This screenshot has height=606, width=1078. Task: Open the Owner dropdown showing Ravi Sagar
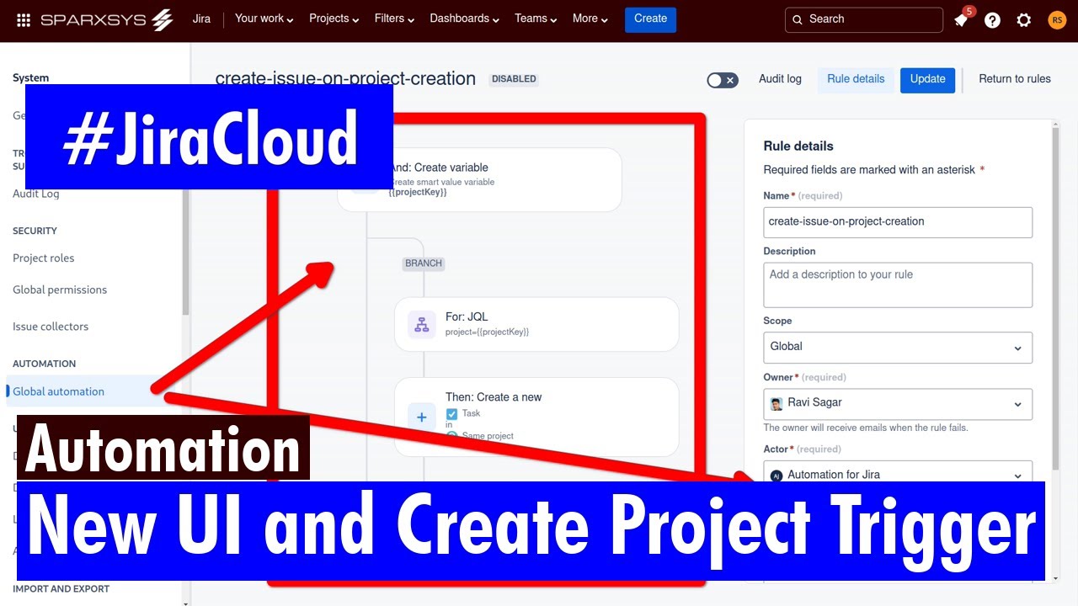(x=898, y=404)
